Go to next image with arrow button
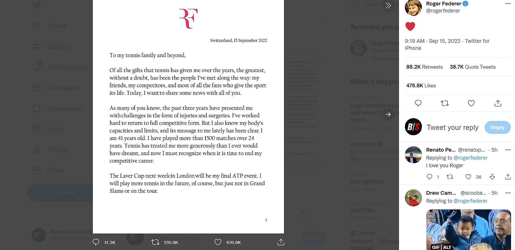Image resolution: width=515 pixels, height=250 pixels. 388,114
